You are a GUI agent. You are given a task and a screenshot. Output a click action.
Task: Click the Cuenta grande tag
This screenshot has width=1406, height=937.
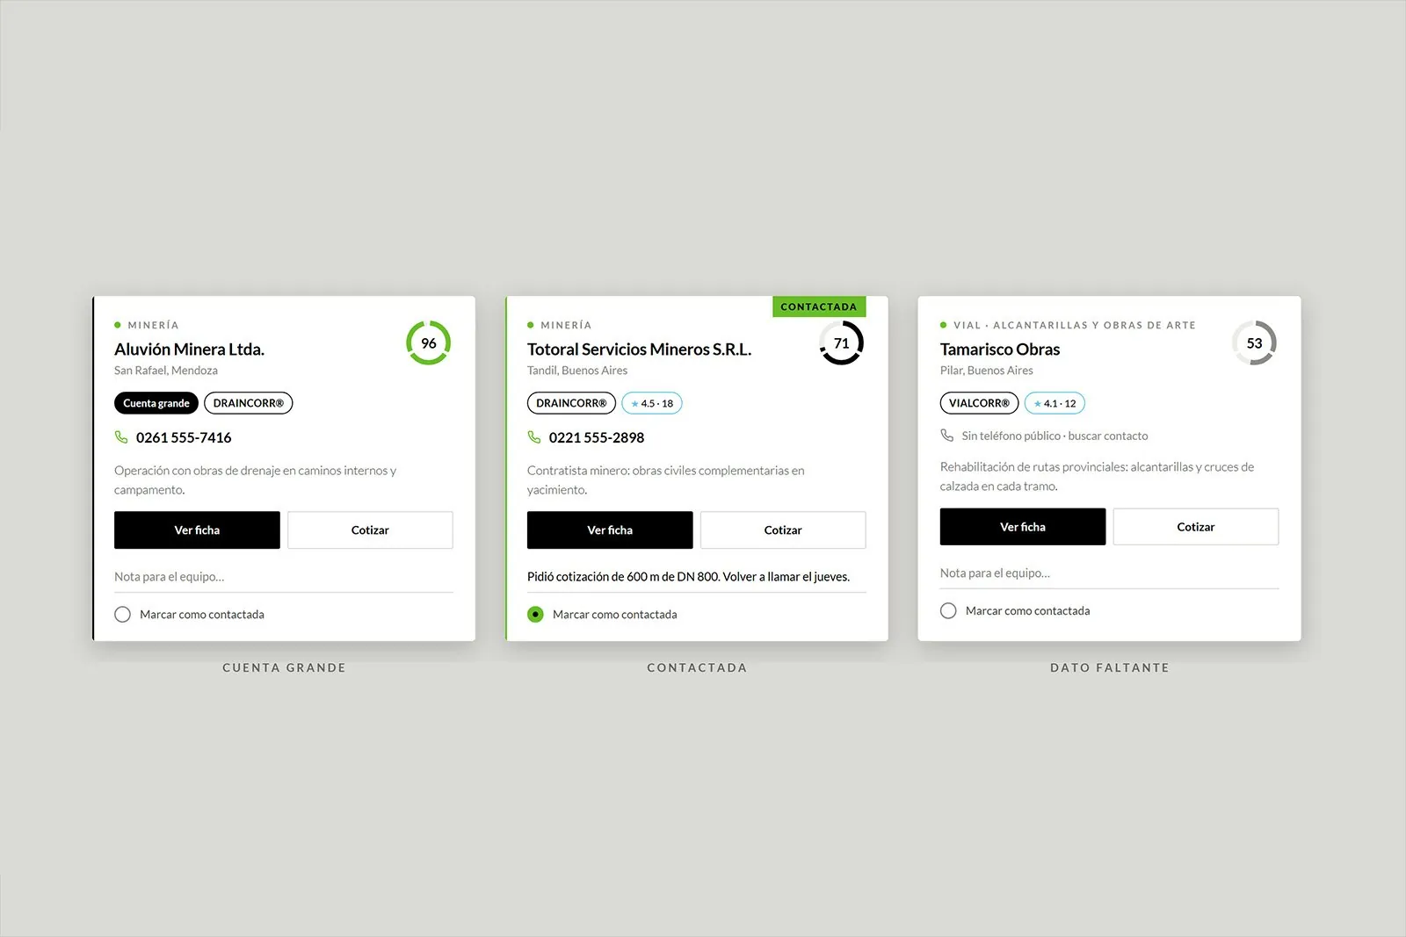(x=156, y=403)
